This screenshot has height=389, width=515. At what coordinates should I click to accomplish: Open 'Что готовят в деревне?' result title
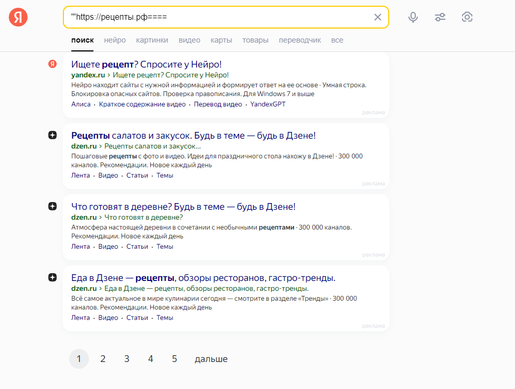point(183,207)
